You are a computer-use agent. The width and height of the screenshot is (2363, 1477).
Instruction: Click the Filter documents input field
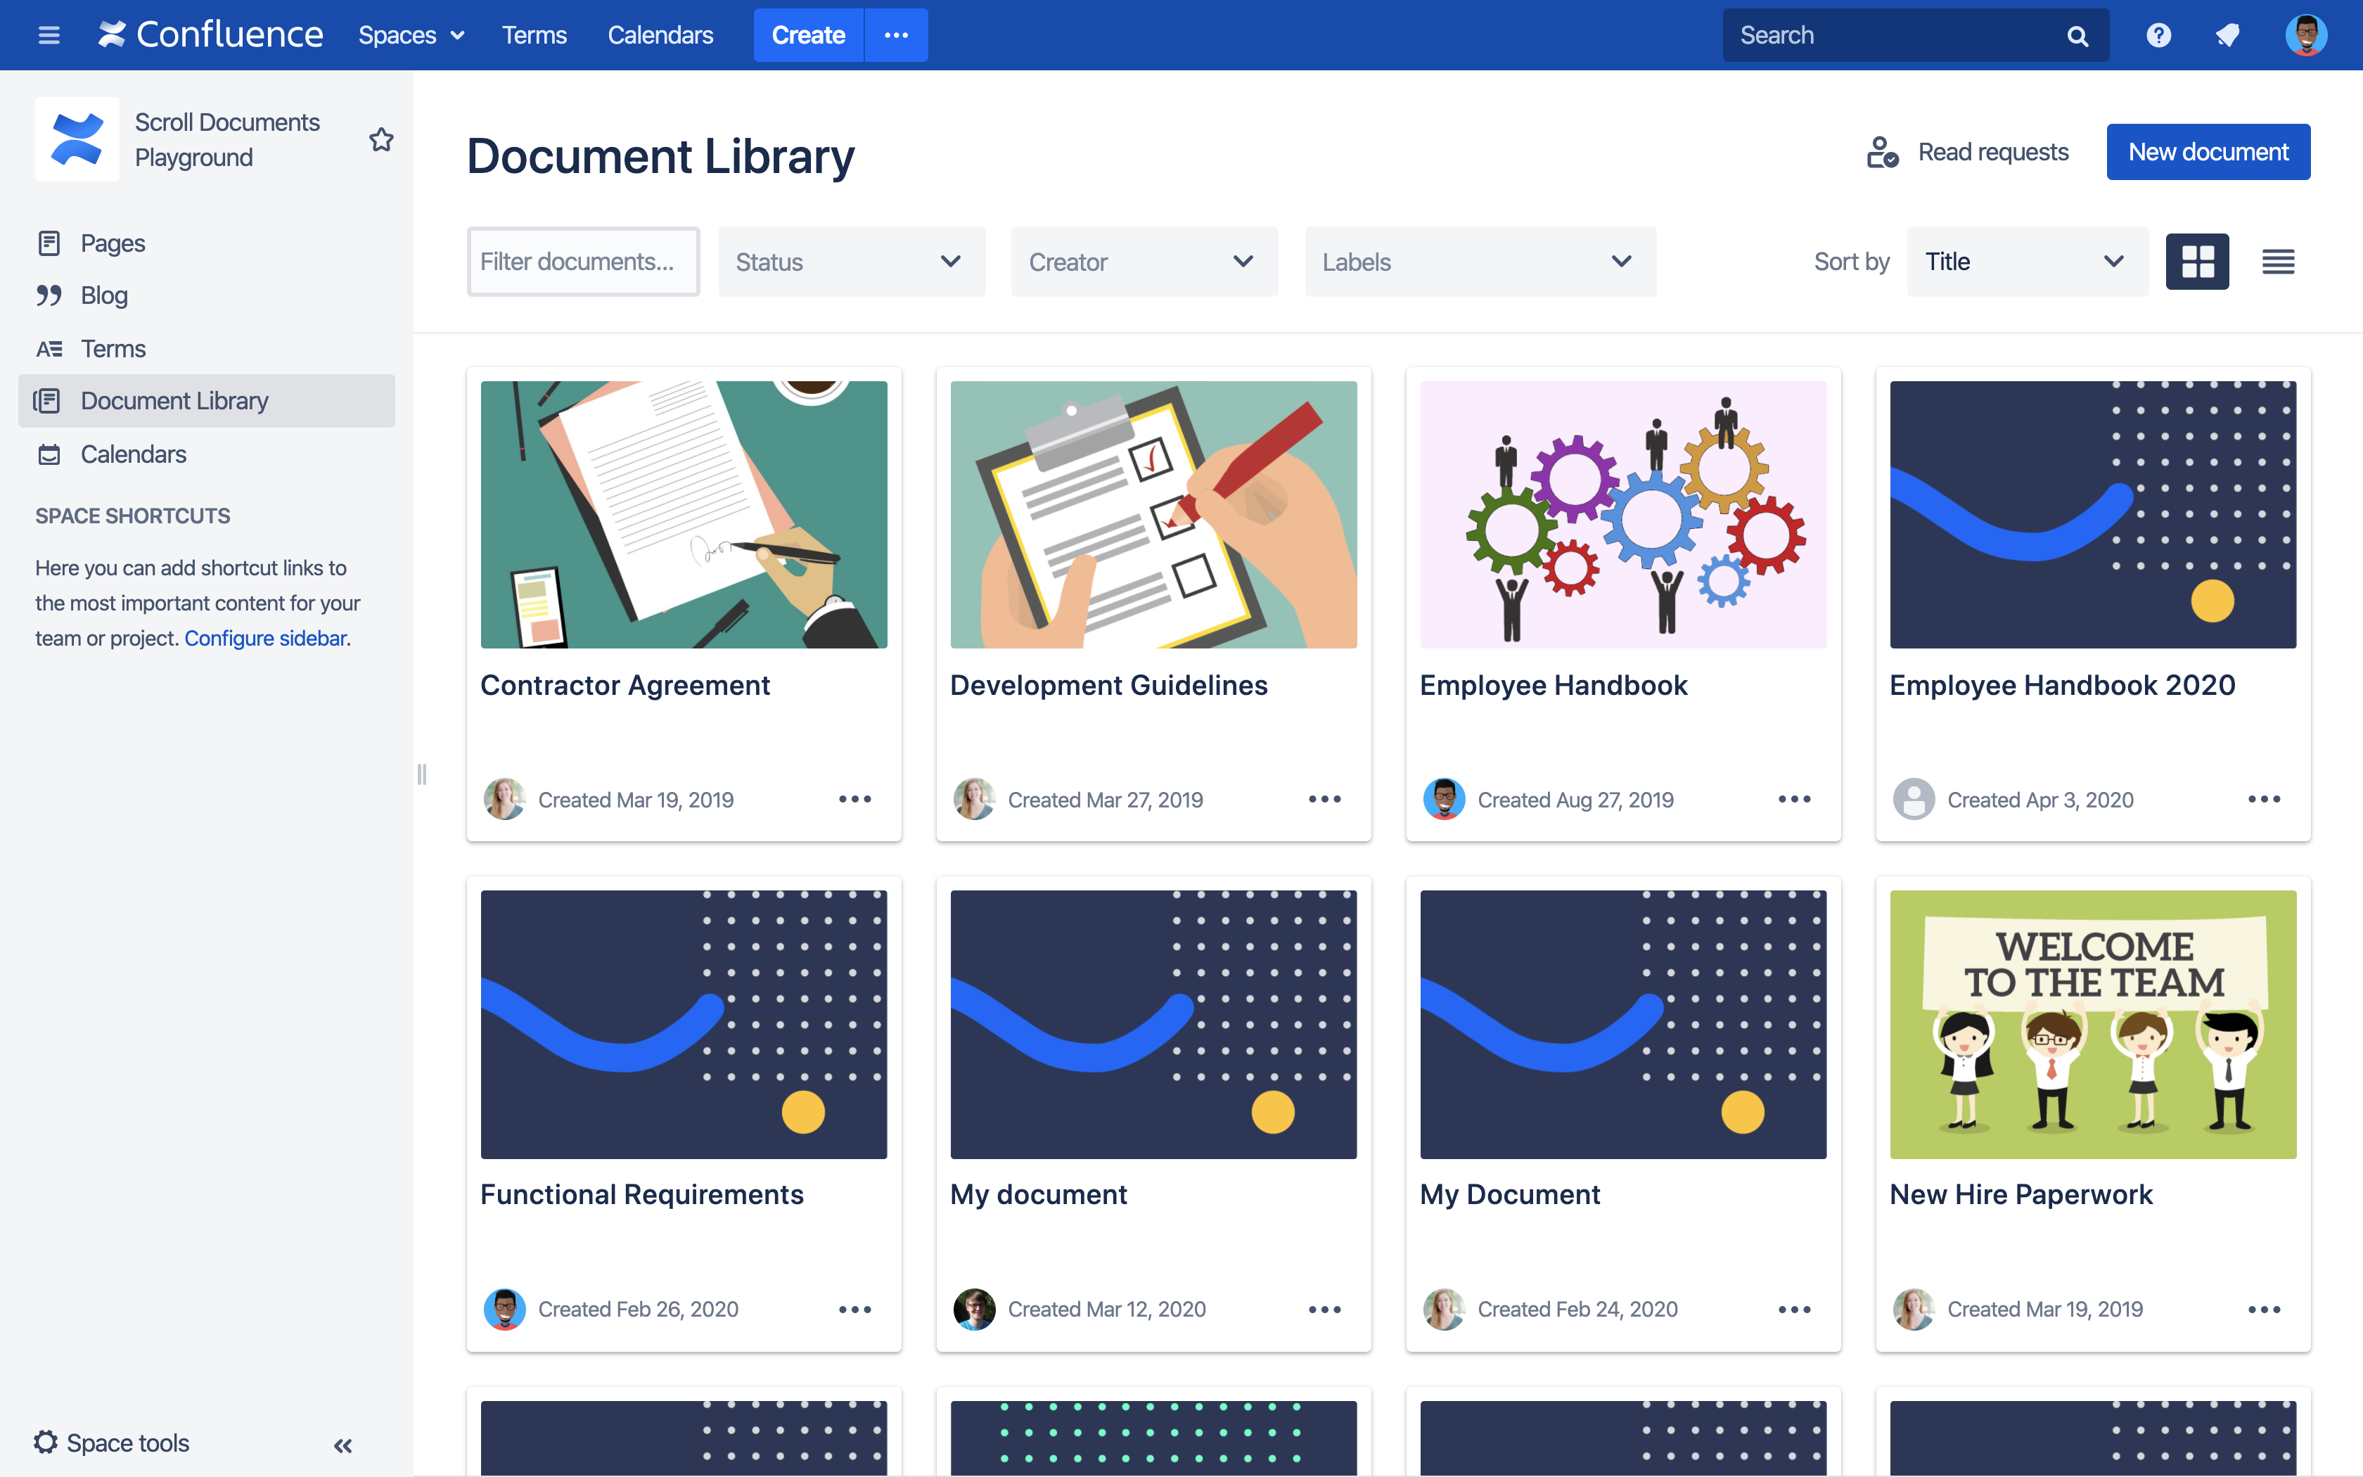coord(583,262)
